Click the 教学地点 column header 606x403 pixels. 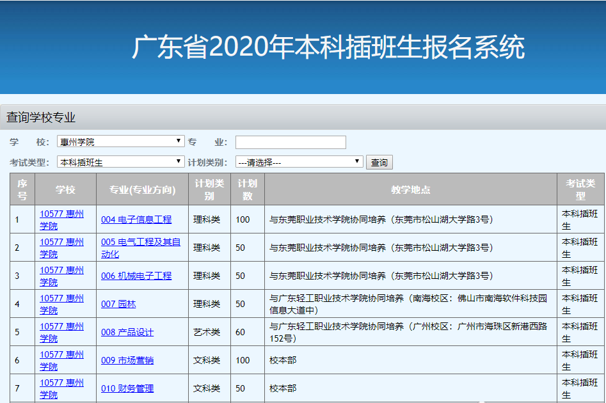pos(410,189)
